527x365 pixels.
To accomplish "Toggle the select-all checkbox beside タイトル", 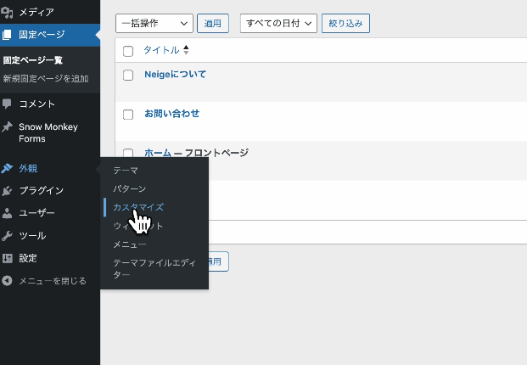I will click(x=128, y=51).
